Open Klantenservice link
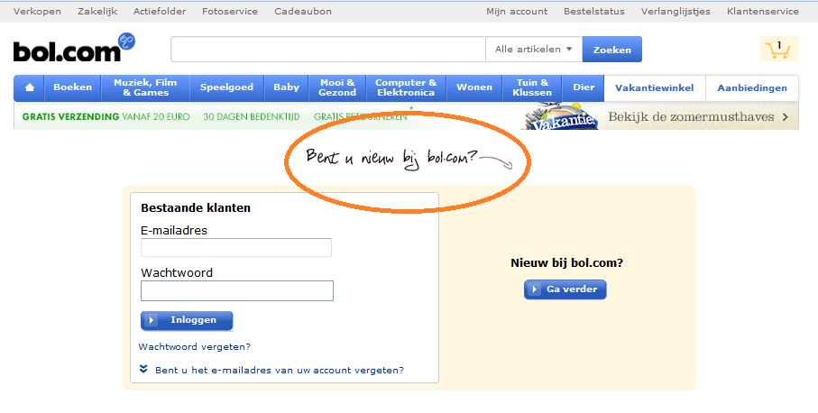Screen dimensions: 818x413 pyautogui.click(x=763, y=12)
